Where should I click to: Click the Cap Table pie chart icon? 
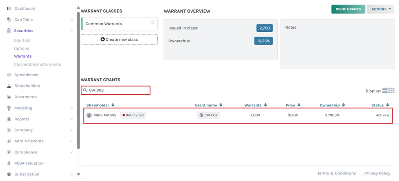point(9,20)
